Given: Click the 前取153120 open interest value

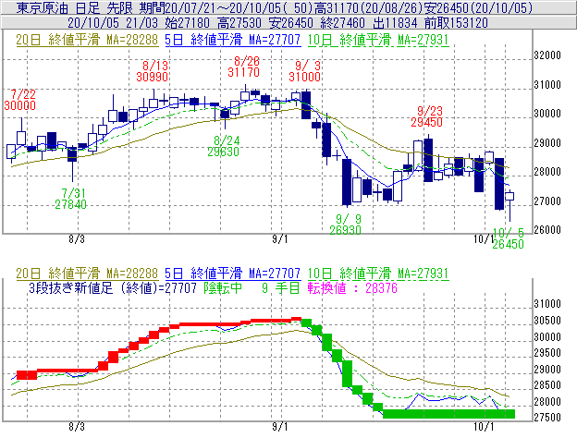Looking at the screenshot, I should point(456,23).
